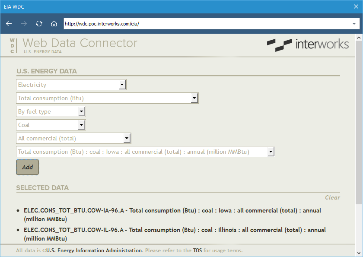Go back with the left arrow icon
The height and width of the screenshot is (257, 363).
click(9, 24)
